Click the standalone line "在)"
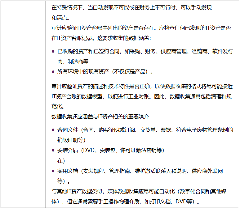 [61, 161]
